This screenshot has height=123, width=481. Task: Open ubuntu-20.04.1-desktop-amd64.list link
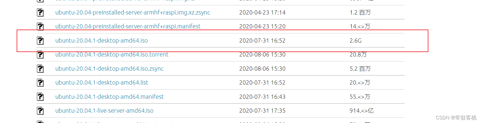(x=102, y=83)
